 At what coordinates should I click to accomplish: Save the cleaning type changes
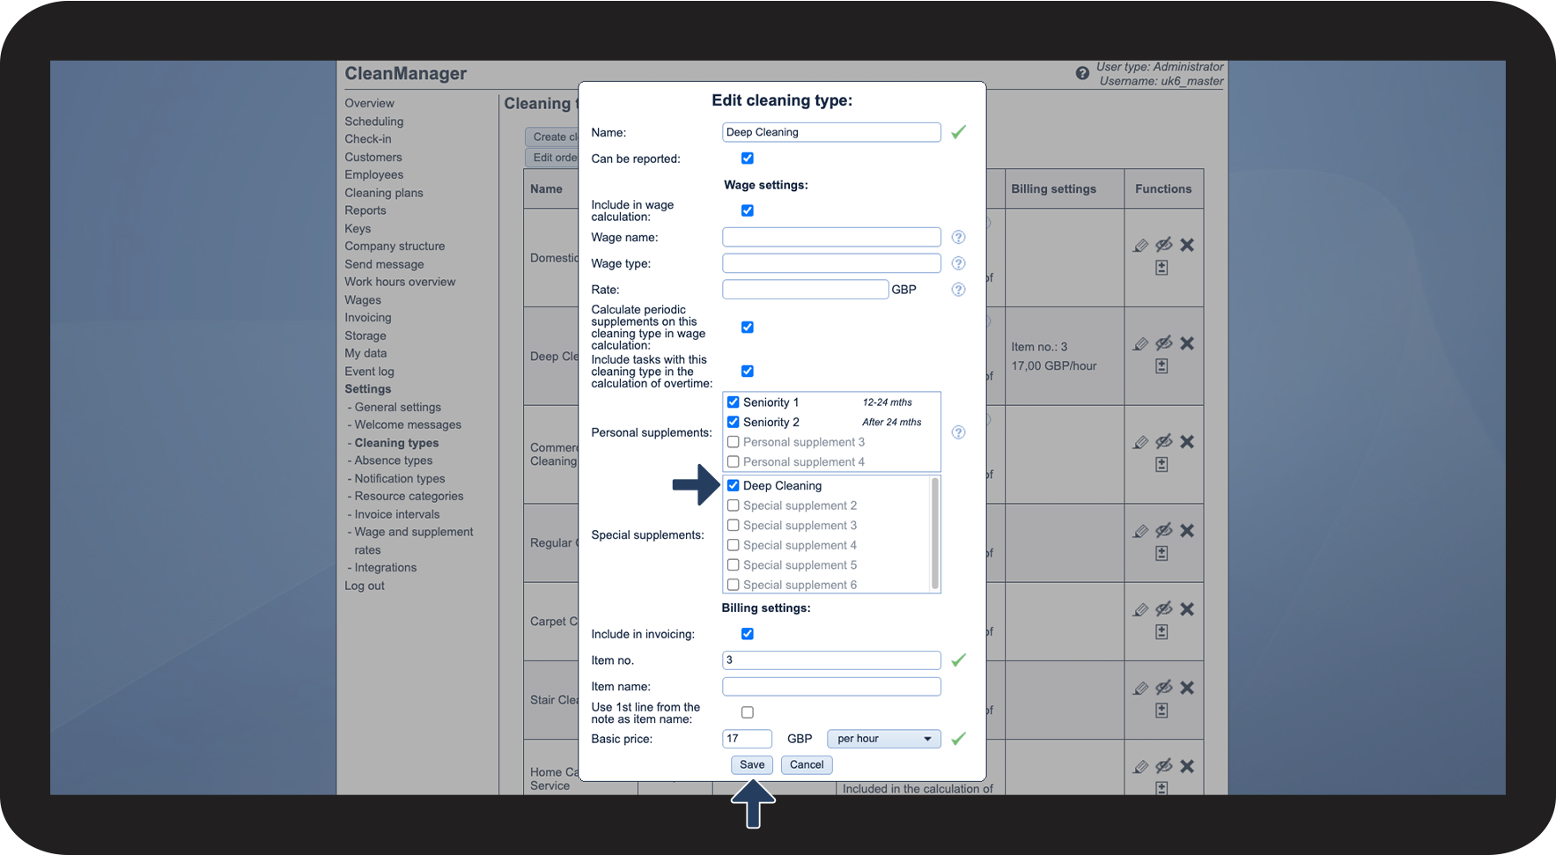click(751, 765)
